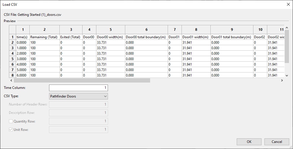Click the 'Door01 total boundary(m)' cell

point(232,37)
